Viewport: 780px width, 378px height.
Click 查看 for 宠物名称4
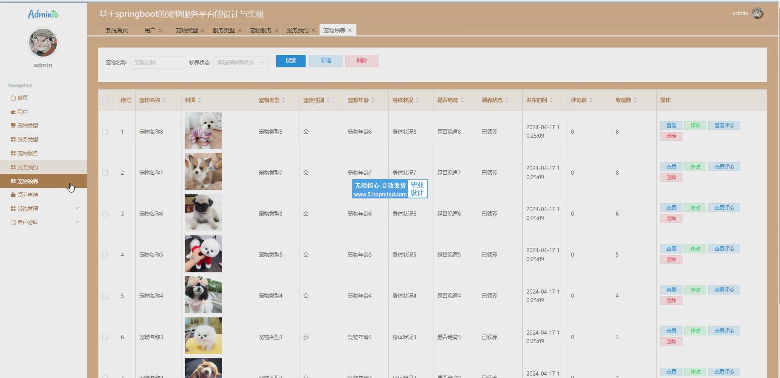point(671,290)
